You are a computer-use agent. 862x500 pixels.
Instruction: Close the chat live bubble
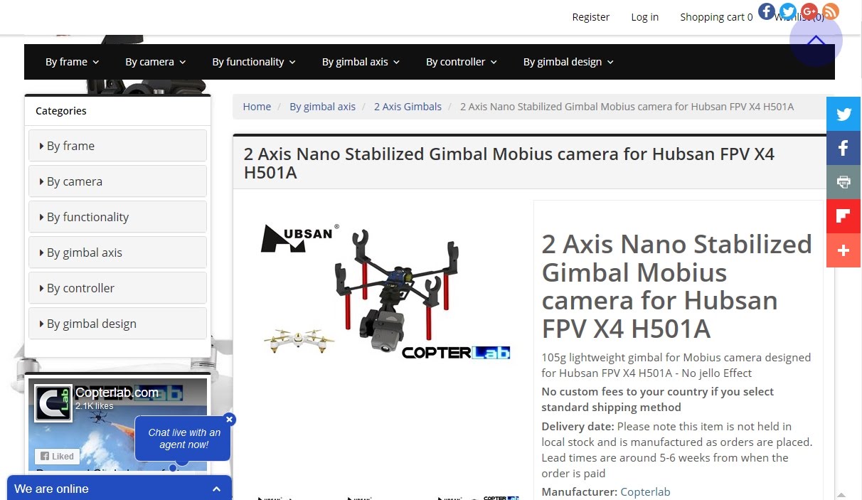(x=229, y=420)
